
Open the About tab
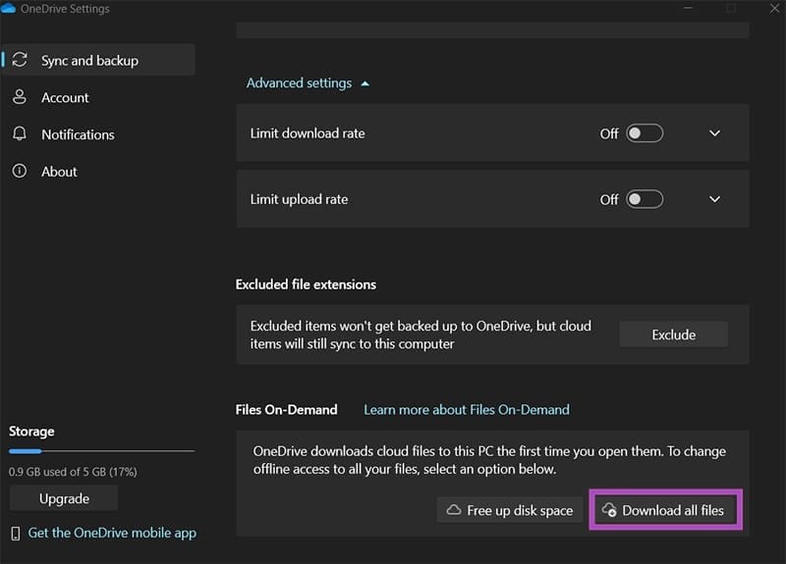(x=59, y=172)
